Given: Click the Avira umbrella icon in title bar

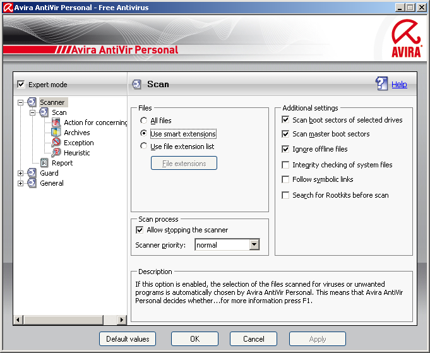Looking at the screenshot, I should 8,8.
